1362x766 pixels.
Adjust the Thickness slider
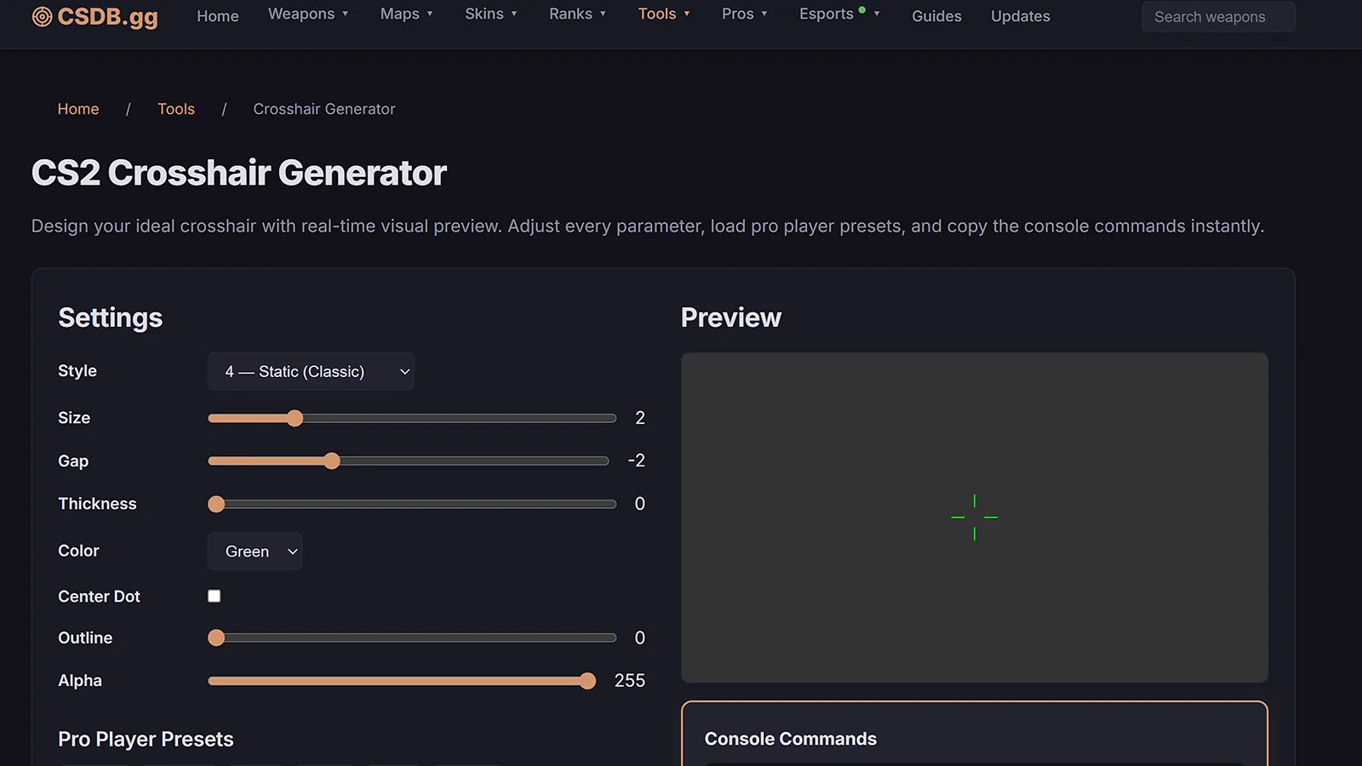[412, 504]
